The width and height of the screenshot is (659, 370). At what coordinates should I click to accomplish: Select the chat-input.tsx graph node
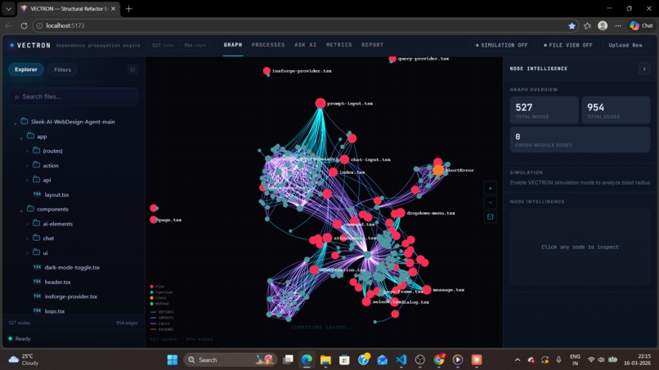[345, 159]
